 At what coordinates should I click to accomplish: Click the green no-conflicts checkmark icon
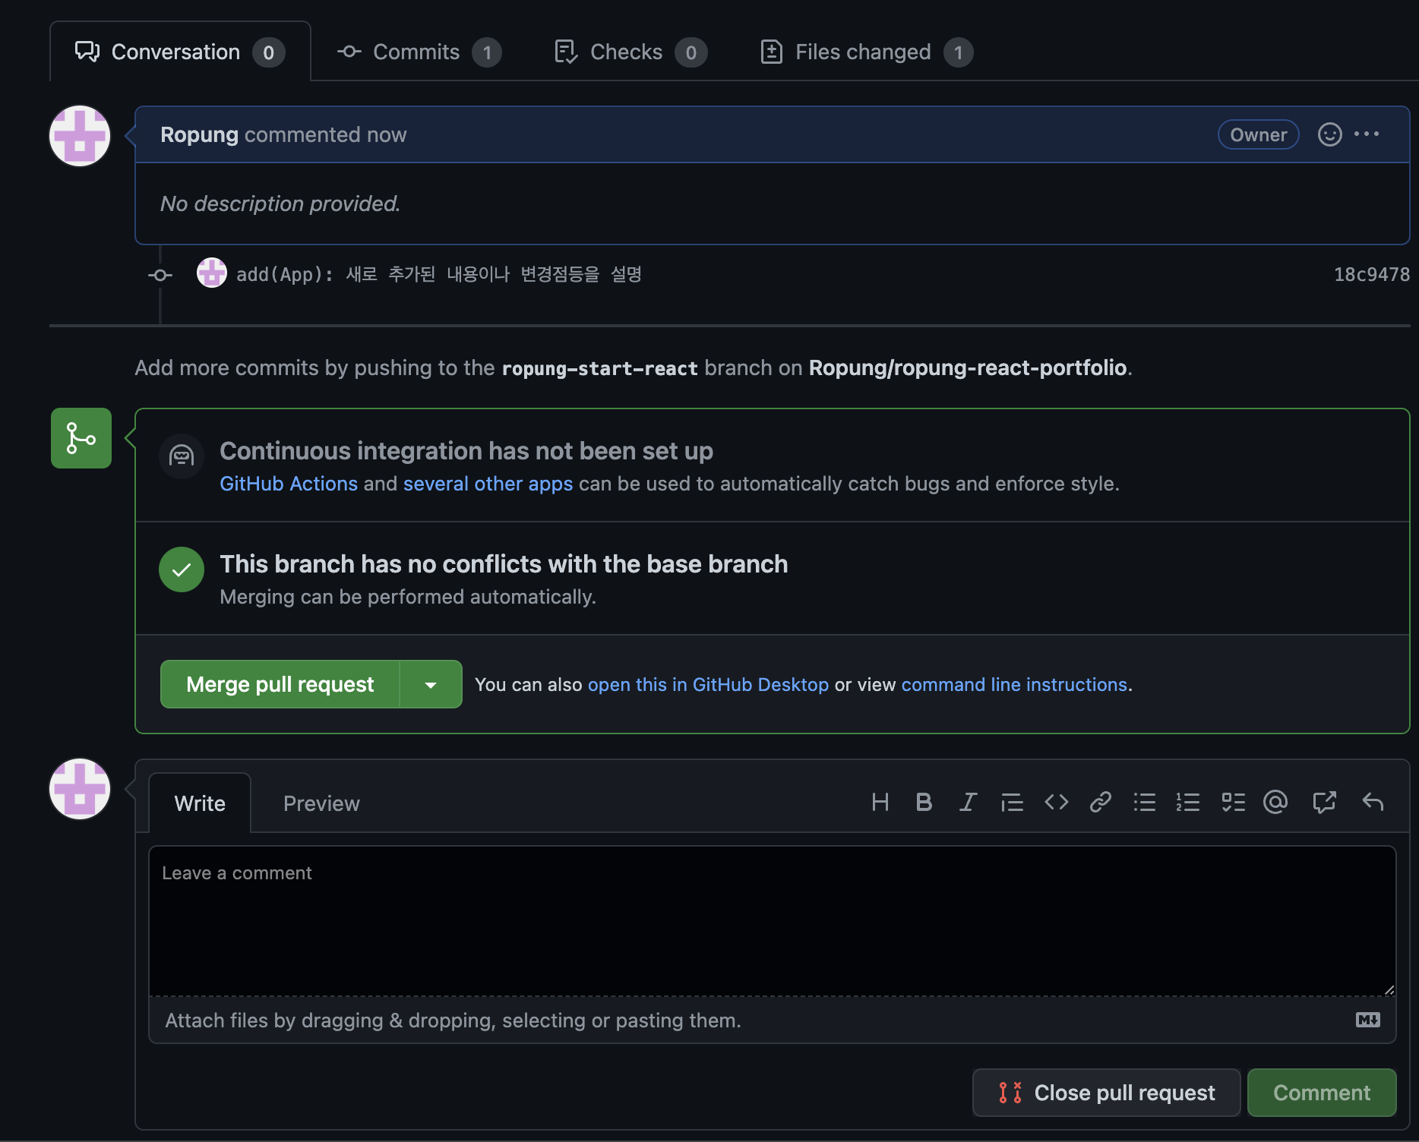pos(182,569)
